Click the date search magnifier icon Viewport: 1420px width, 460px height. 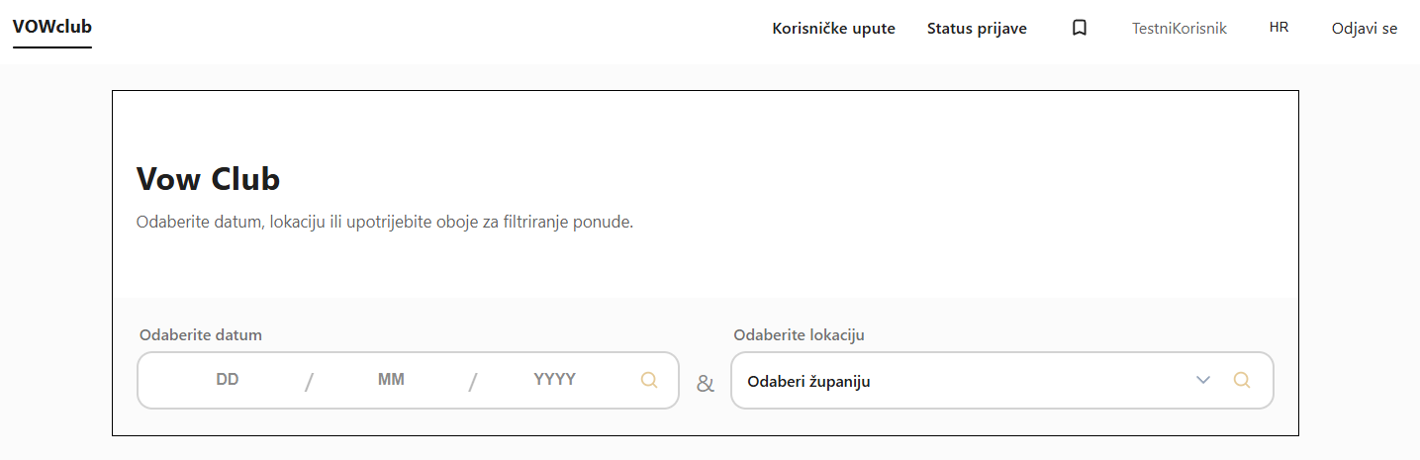tap(649, 380)
